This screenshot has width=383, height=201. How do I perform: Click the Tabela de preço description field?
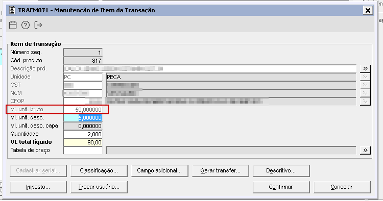pos(231,150)
